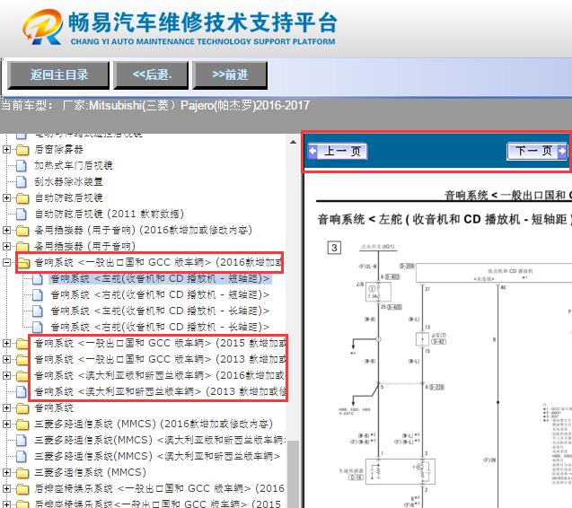
Task: Click right arrow icon on 下一页 button
Action: tap(562, 151)
